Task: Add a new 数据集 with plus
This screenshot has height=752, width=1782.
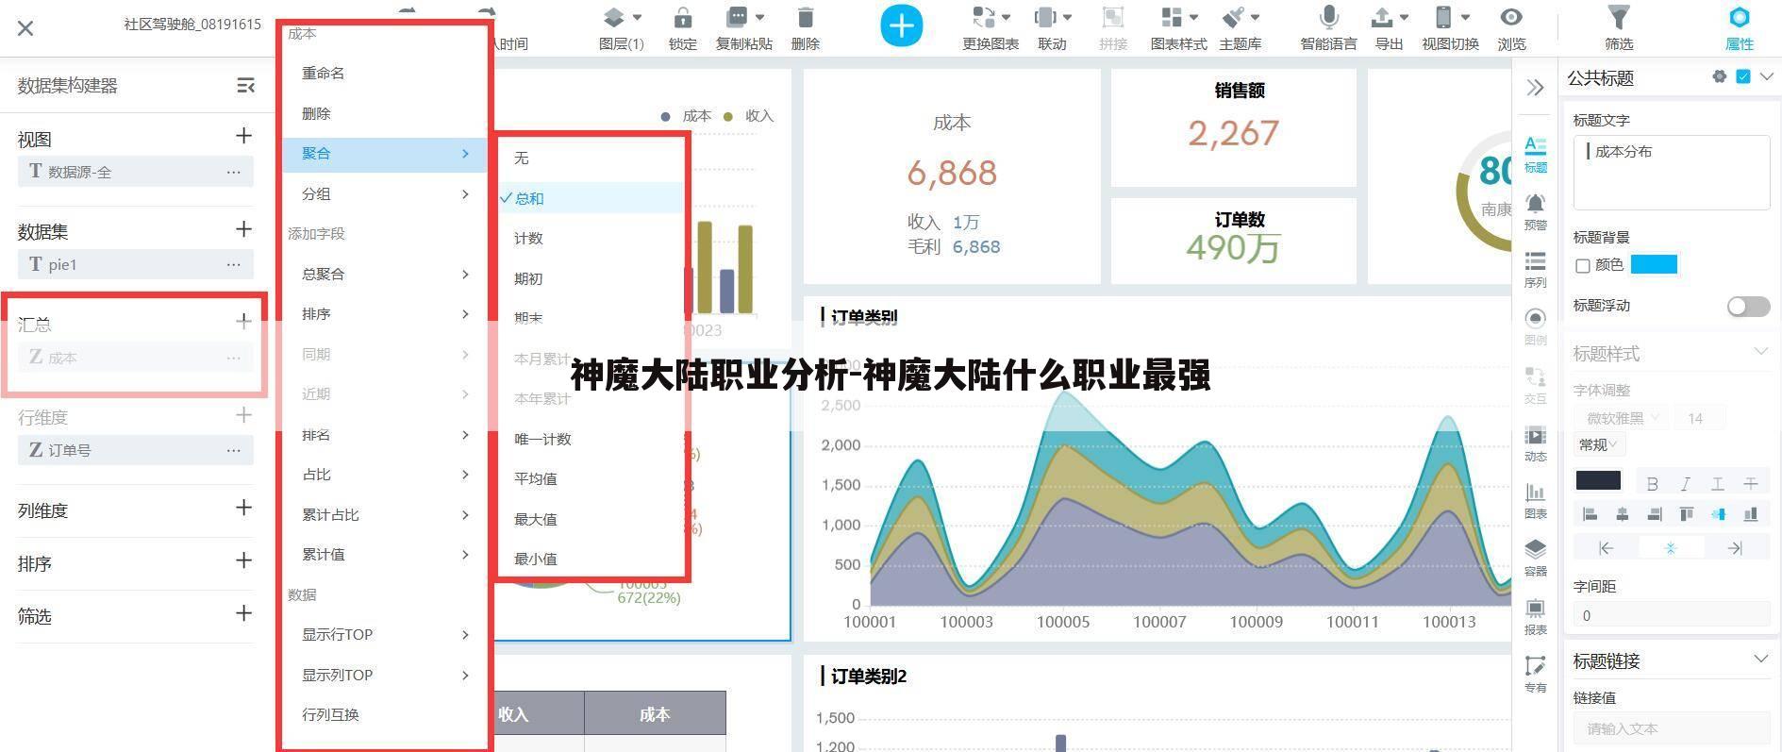Action: click(x=243, y=229)
